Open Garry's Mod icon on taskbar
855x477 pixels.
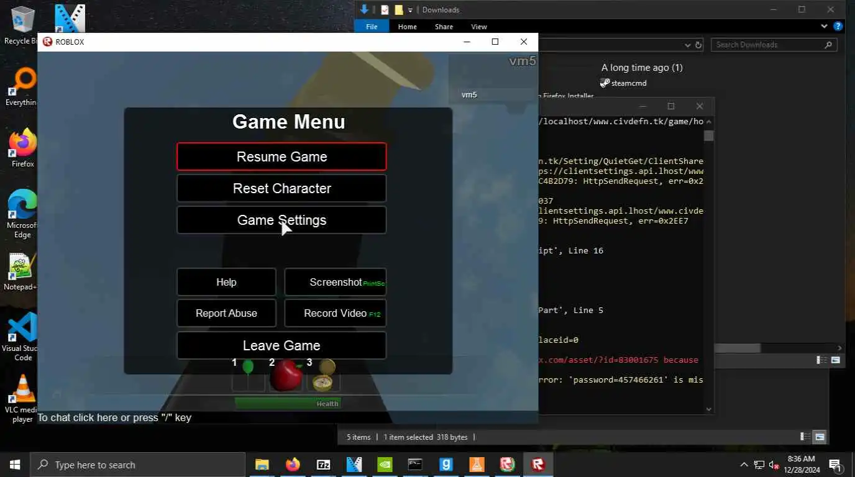[x=446, y=465]
